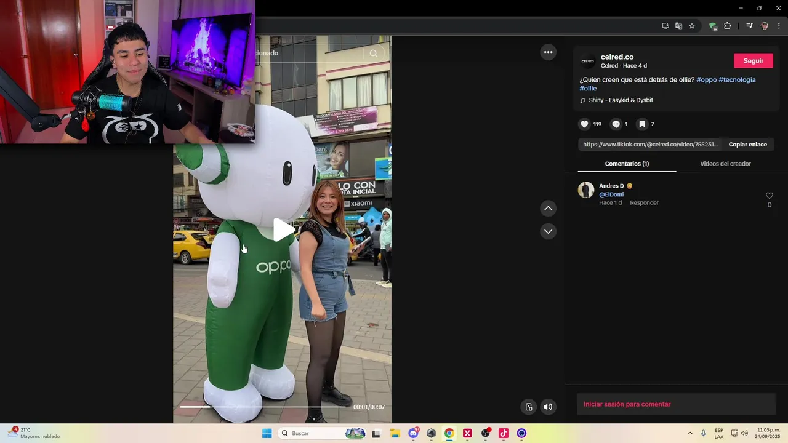Open Task View in taskbar
Image resolution: width=788 pixels, height=443 pixels.
pos(376,433)
